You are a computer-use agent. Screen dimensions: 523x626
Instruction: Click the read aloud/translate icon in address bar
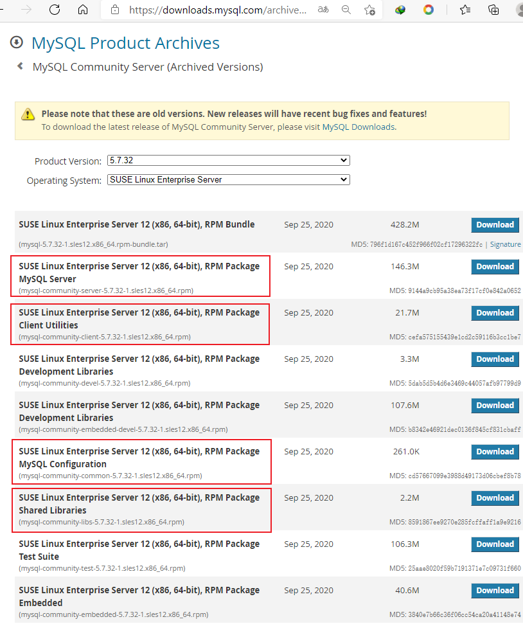point(323,10)
